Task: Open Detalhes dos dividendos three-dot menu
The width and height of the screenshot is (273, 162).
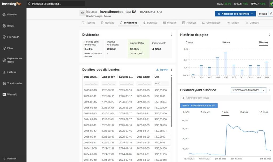Action: [x=171, y=70]
